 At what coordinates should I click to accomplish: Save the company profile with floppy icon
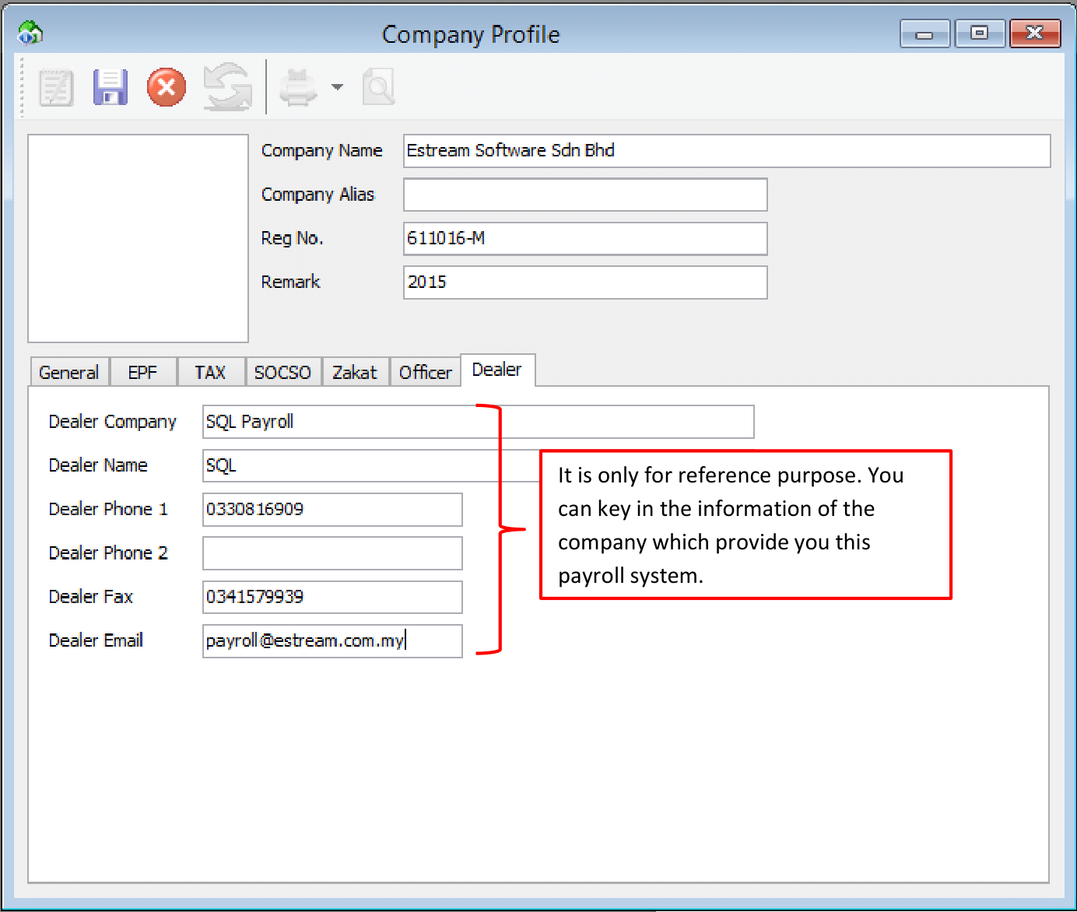click(x=111, y=87)
